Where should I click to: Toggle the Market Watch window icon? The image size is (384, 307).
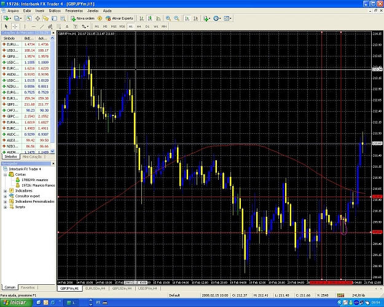[x=29, y=18]
